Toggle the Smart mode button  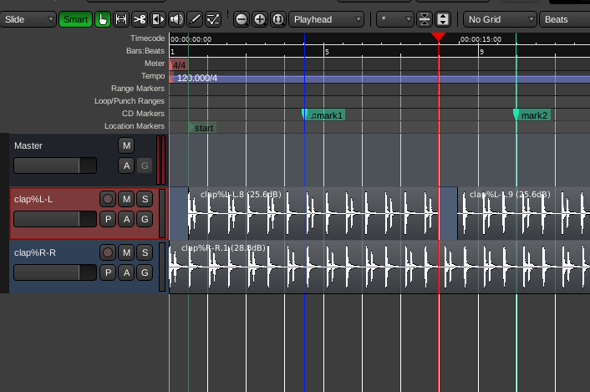tap(75, 19)
